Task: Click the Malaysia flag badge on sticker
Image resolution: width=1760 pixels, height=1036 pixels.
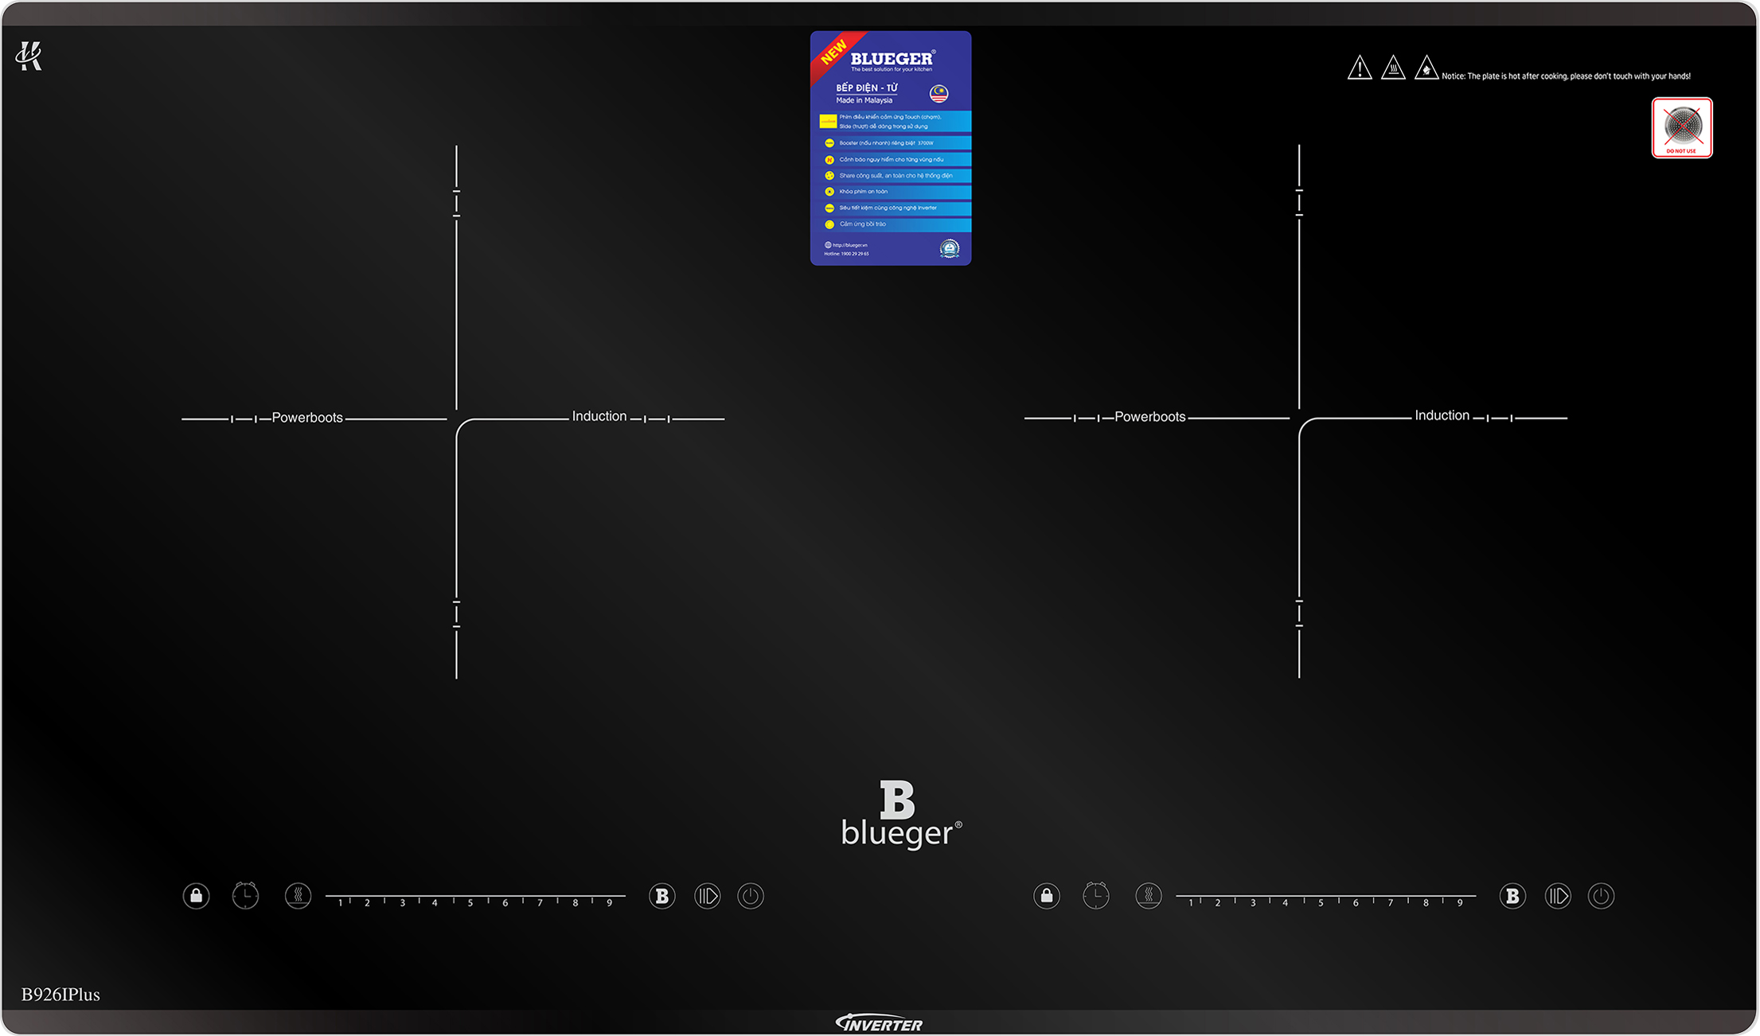Action: click(x=939, y=94)
